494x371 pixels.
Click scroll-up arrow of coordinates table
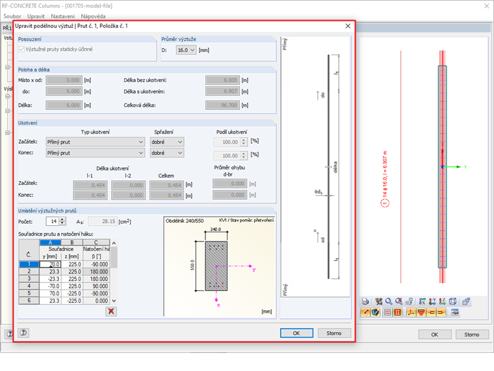click(x=114, y=243)
